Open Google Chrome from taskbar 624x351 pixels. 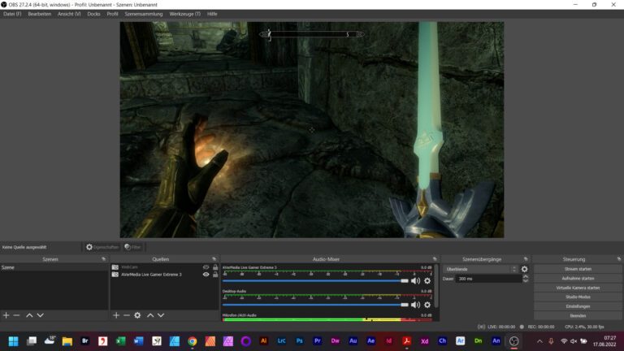[x=193, y=341]
